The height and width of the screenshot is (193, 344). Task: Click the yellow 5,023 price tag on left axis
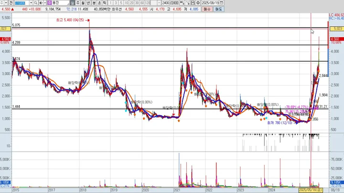[x=5, y=29]
